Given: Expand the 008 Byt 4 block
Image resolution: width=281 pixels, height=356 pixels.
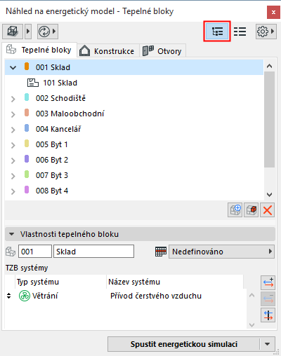Looking at the screenshot, I should (13, 191).
